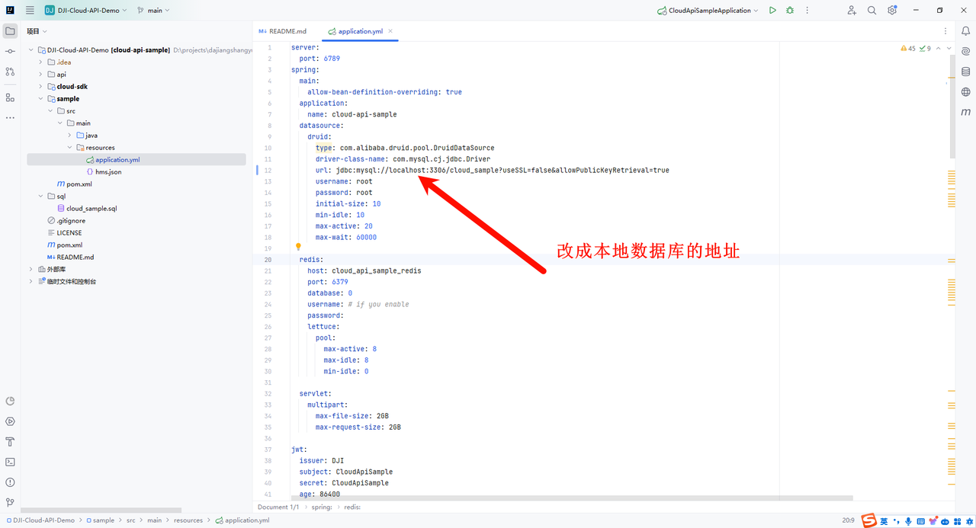
Task: Open the Code With Me add-user icon
Action: point(852,11)
